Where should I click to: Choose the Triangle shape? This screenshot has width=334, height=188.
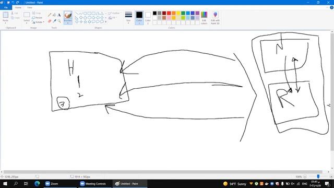(102, 14)
